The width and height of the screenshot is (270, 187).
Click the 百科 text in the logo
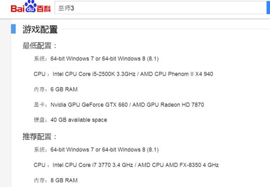pos(44,9)
